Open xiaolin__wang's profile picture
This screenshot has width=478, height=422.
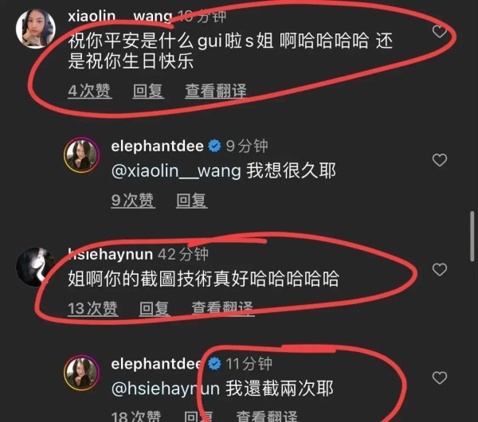[x=36, y=29]
